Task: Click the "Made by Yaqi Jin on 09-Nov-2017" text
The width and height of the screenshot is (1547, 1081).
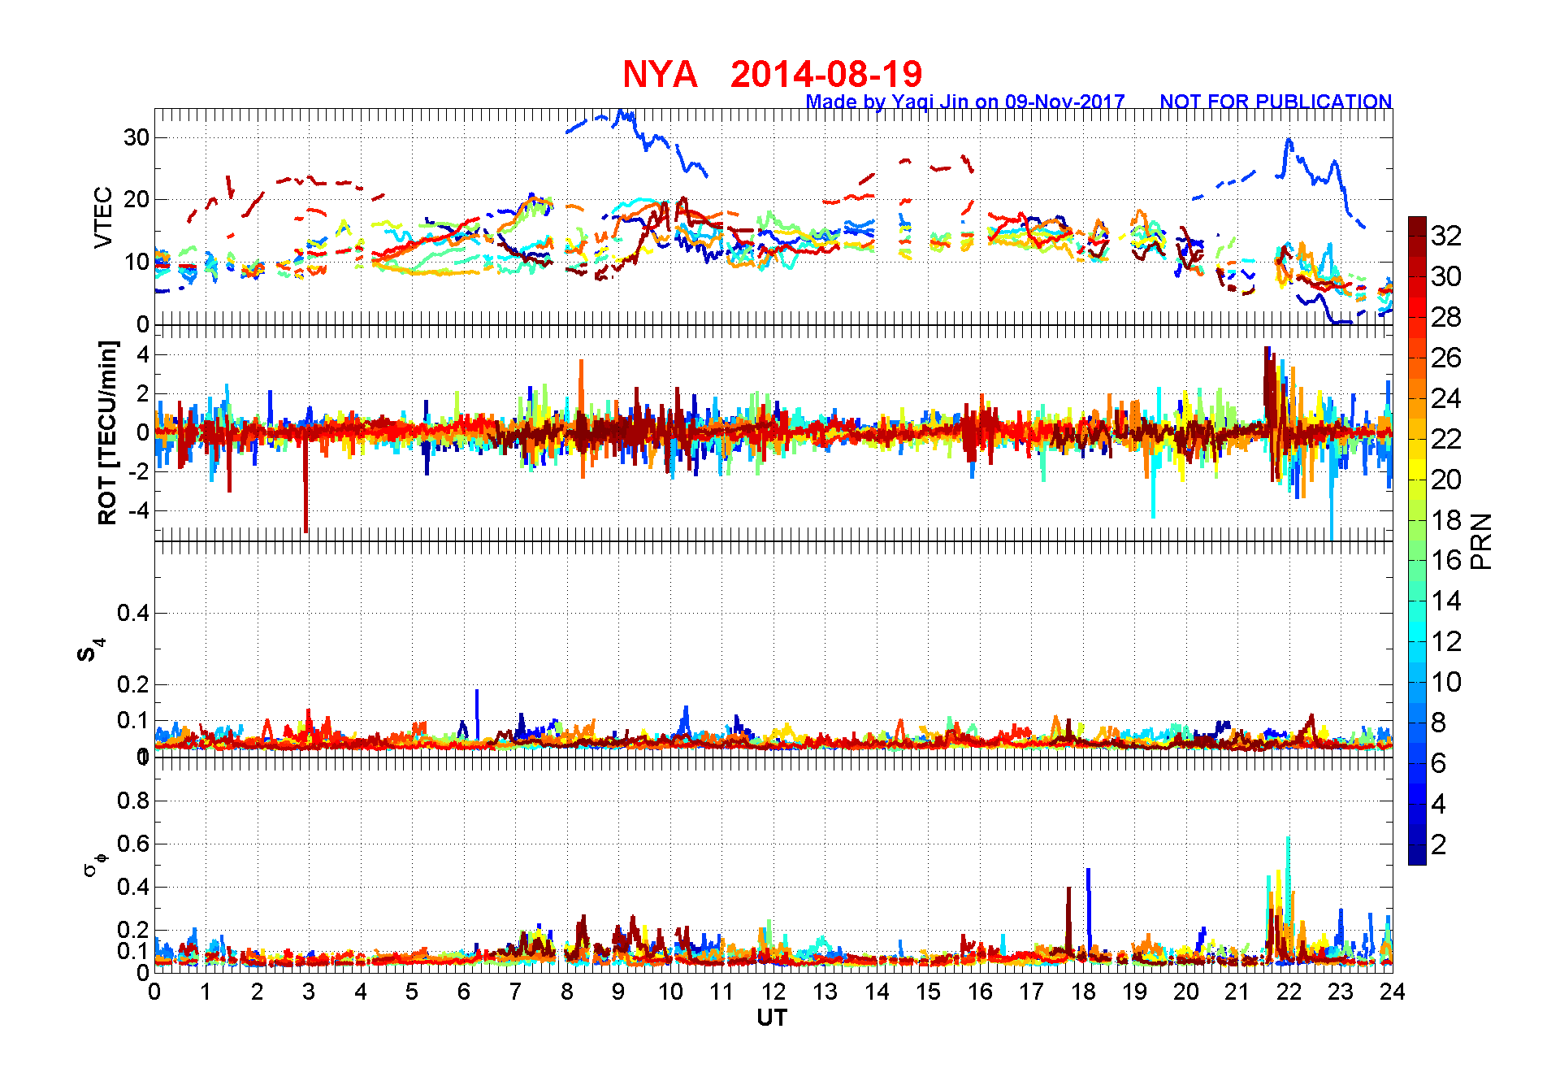Action: coord(965,102)
